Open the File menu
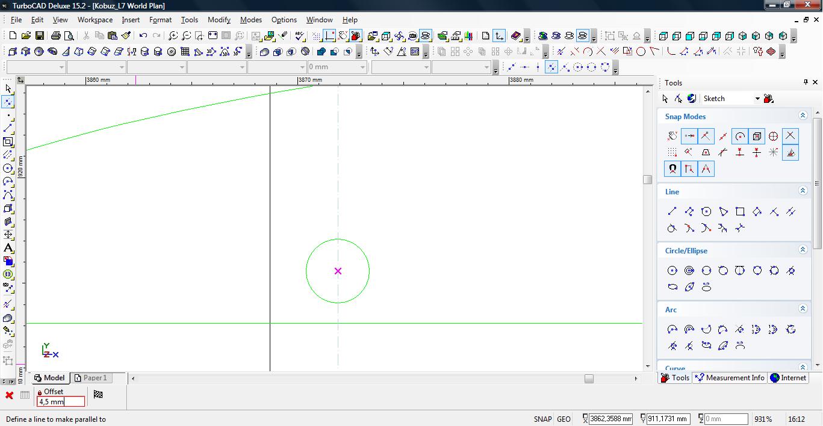 click(16, 20)
